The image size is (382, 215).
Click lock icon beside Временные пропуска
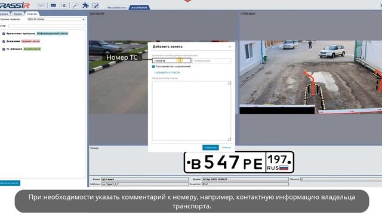click(x=4, y=33)
